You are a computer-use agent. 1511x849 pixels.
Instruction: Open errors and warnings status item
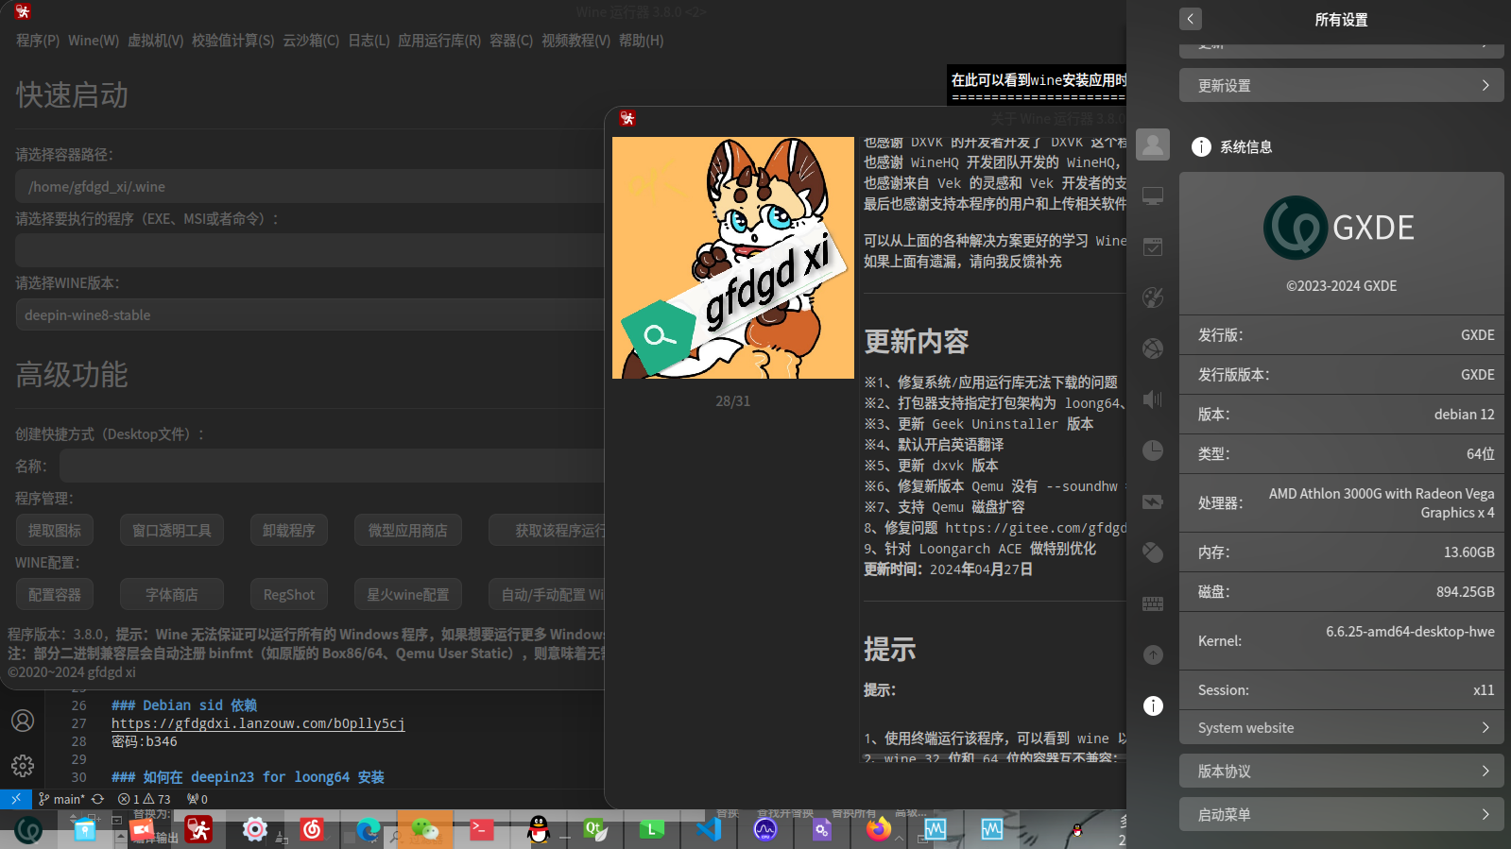click(x=145, y=799)
